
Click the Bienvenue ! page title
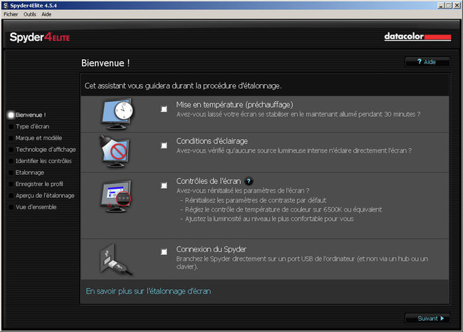(105, 63)
